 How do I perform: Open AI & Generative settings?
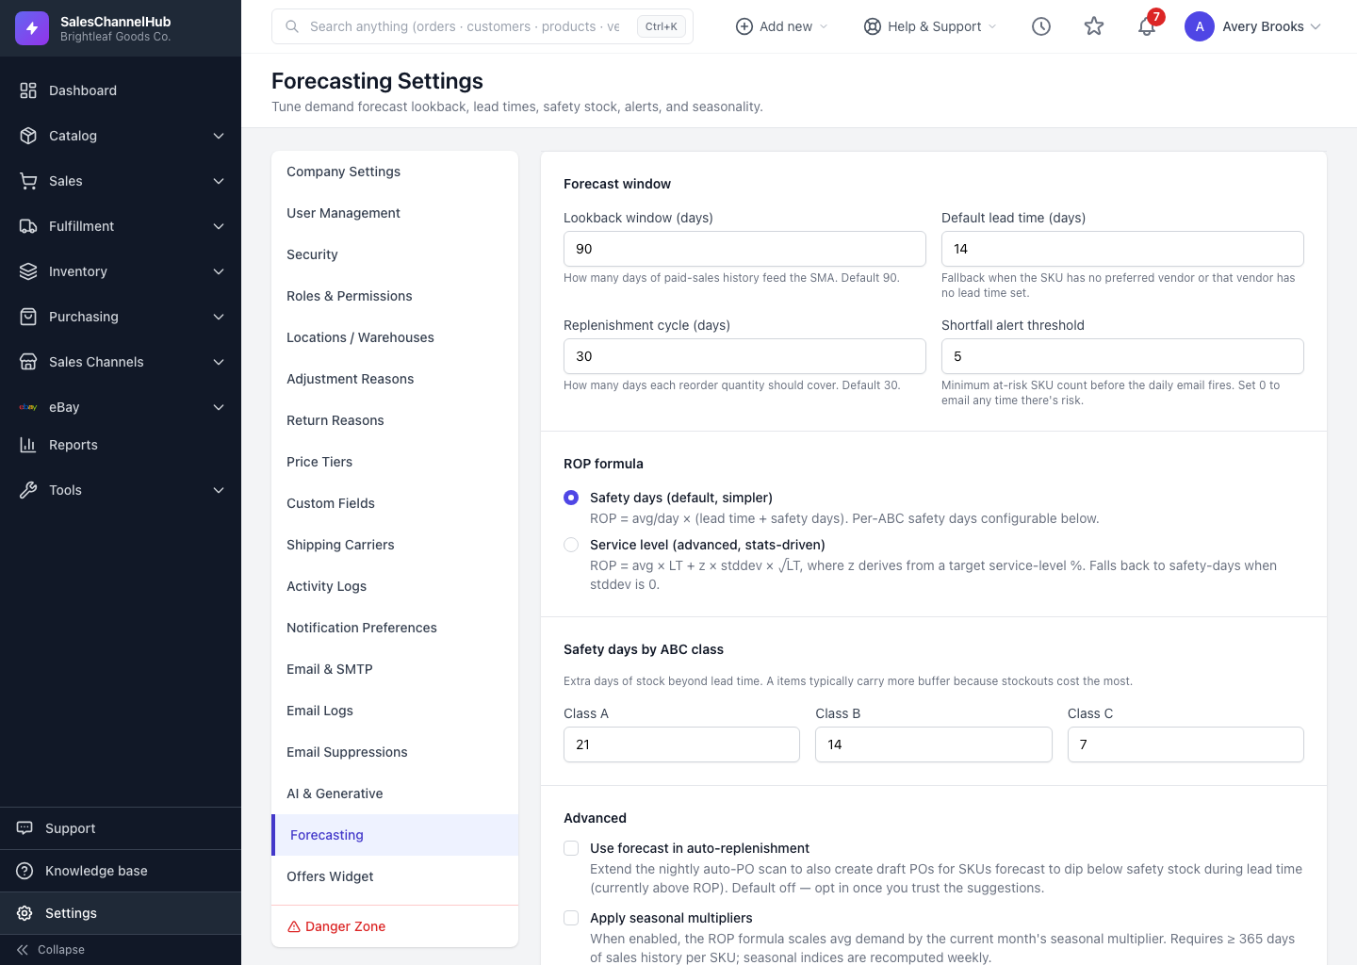coord(395,793)
